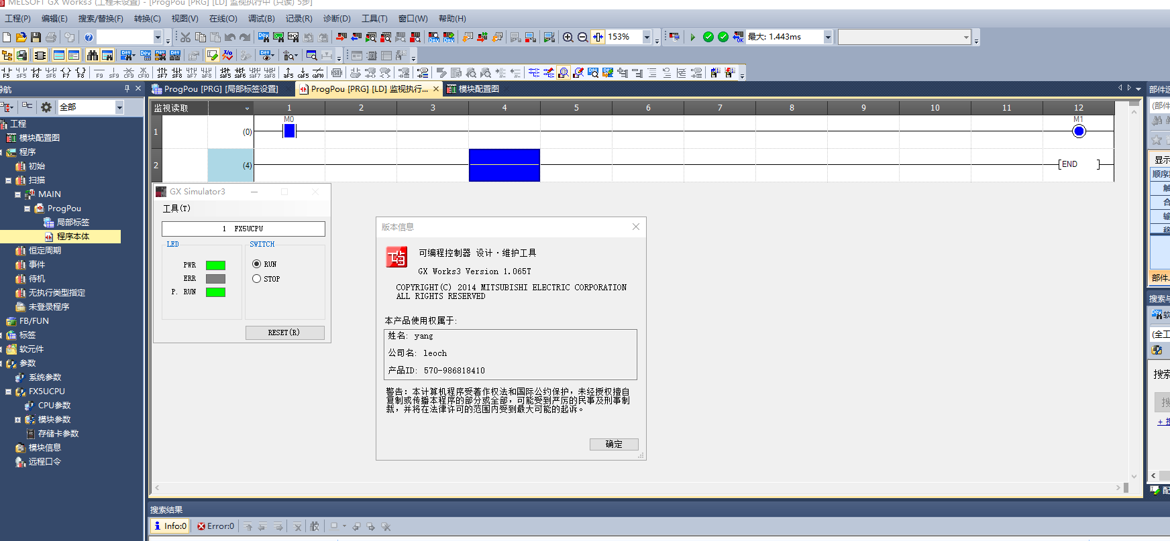Select the RUN switch radio button
Screen dimensions: 1170x541
[256, 264]
